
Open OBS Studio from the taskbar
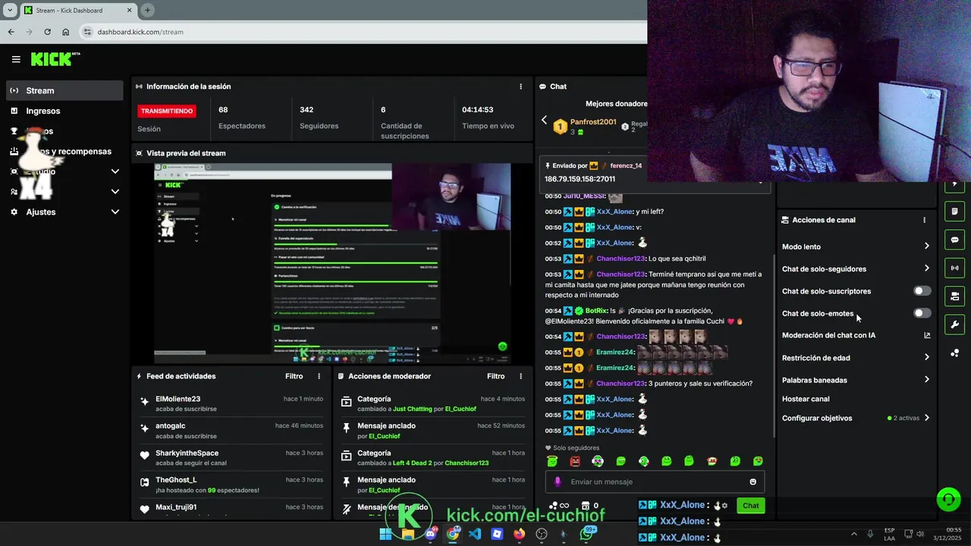click(x=542, y=534)
